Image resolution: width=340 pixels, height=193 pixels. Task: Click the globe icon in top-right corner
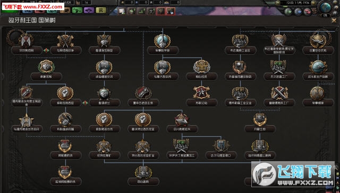pos(325,7)
